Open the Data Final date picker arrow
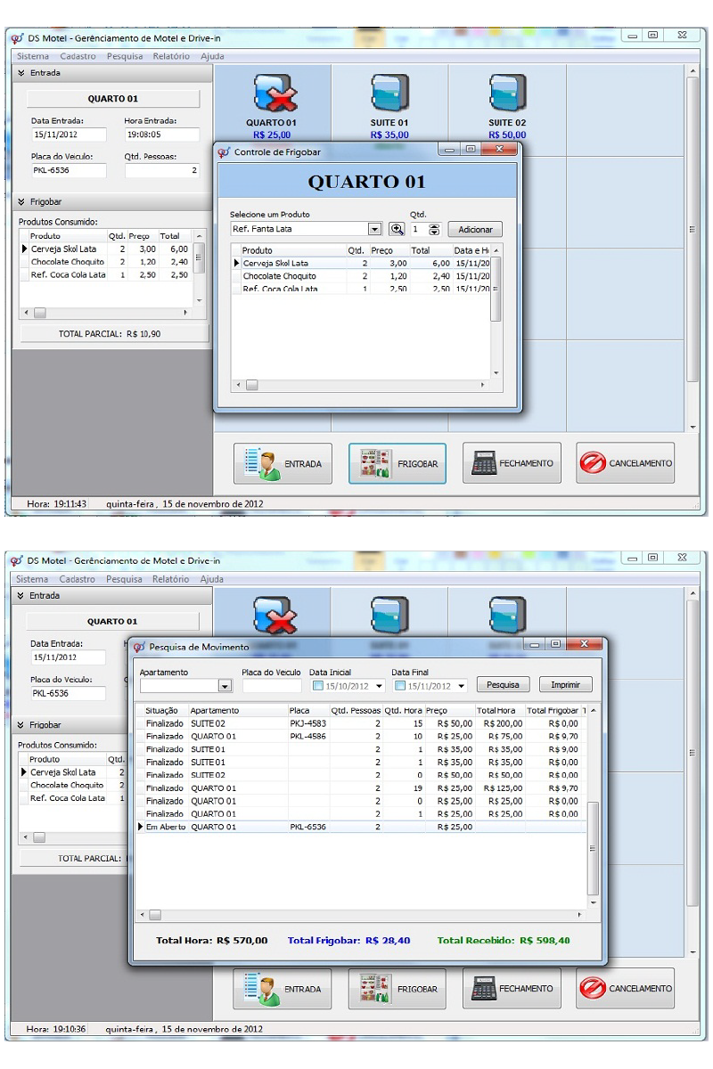 [x=462, y=686]
